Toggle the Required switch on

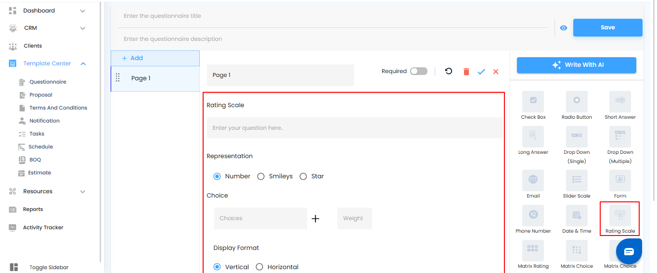tap(418, 71)
